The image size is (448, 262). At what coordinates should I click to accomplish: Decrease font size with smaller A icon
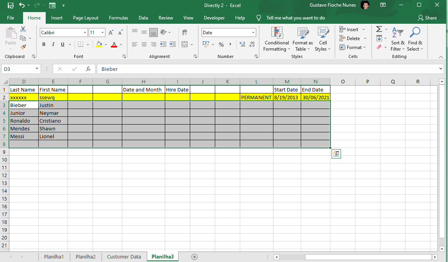tap(120, 32)
